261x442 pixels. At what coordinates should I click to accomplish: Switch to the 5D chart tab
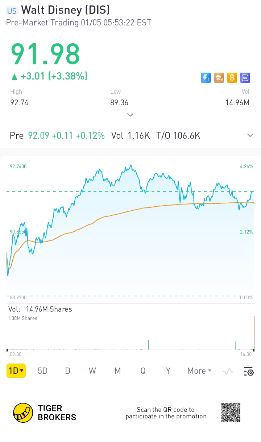click(43, 371)
